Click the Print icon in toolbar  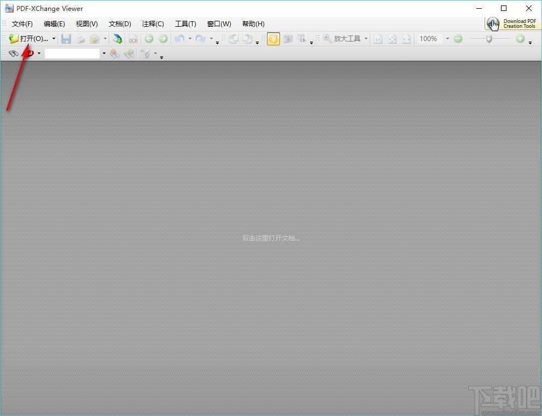(x=80, y=39)
